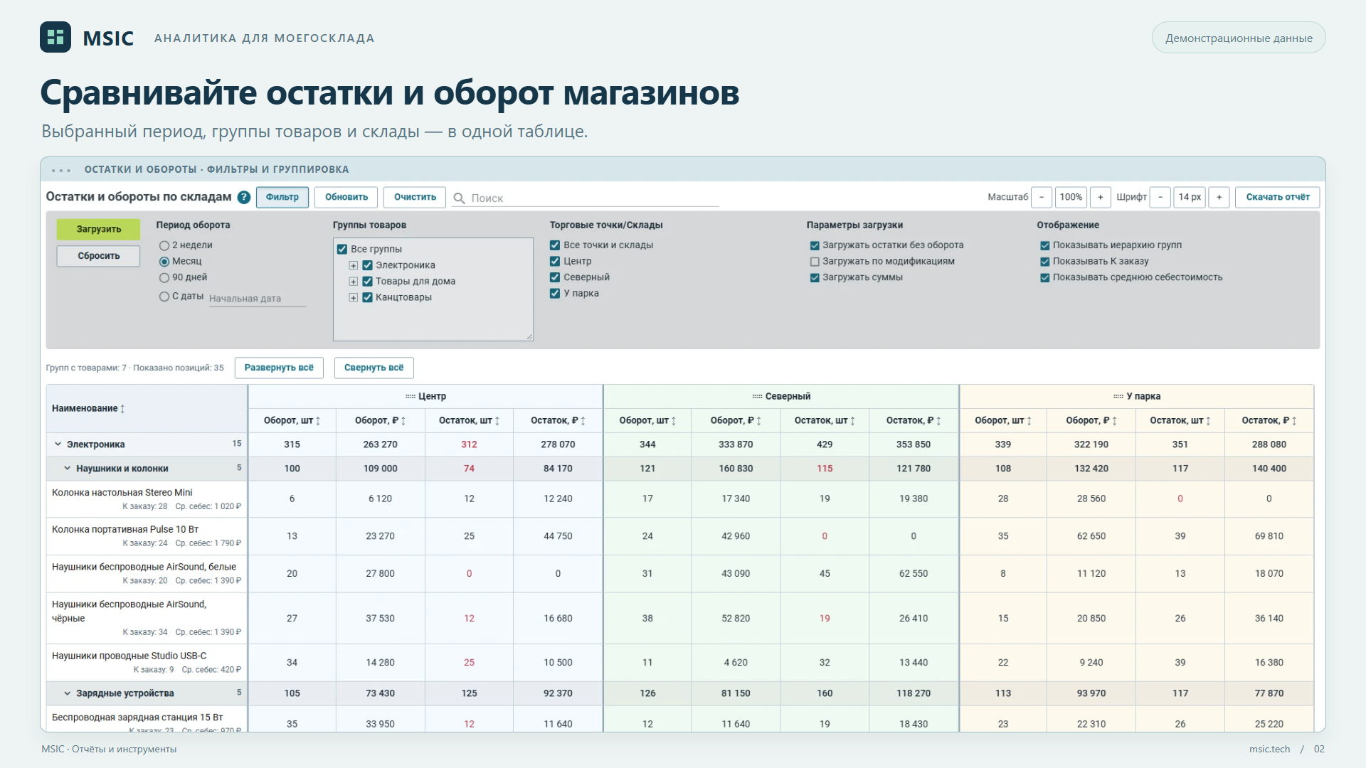Choose the С даты radio option

click(x=164, y=297)
